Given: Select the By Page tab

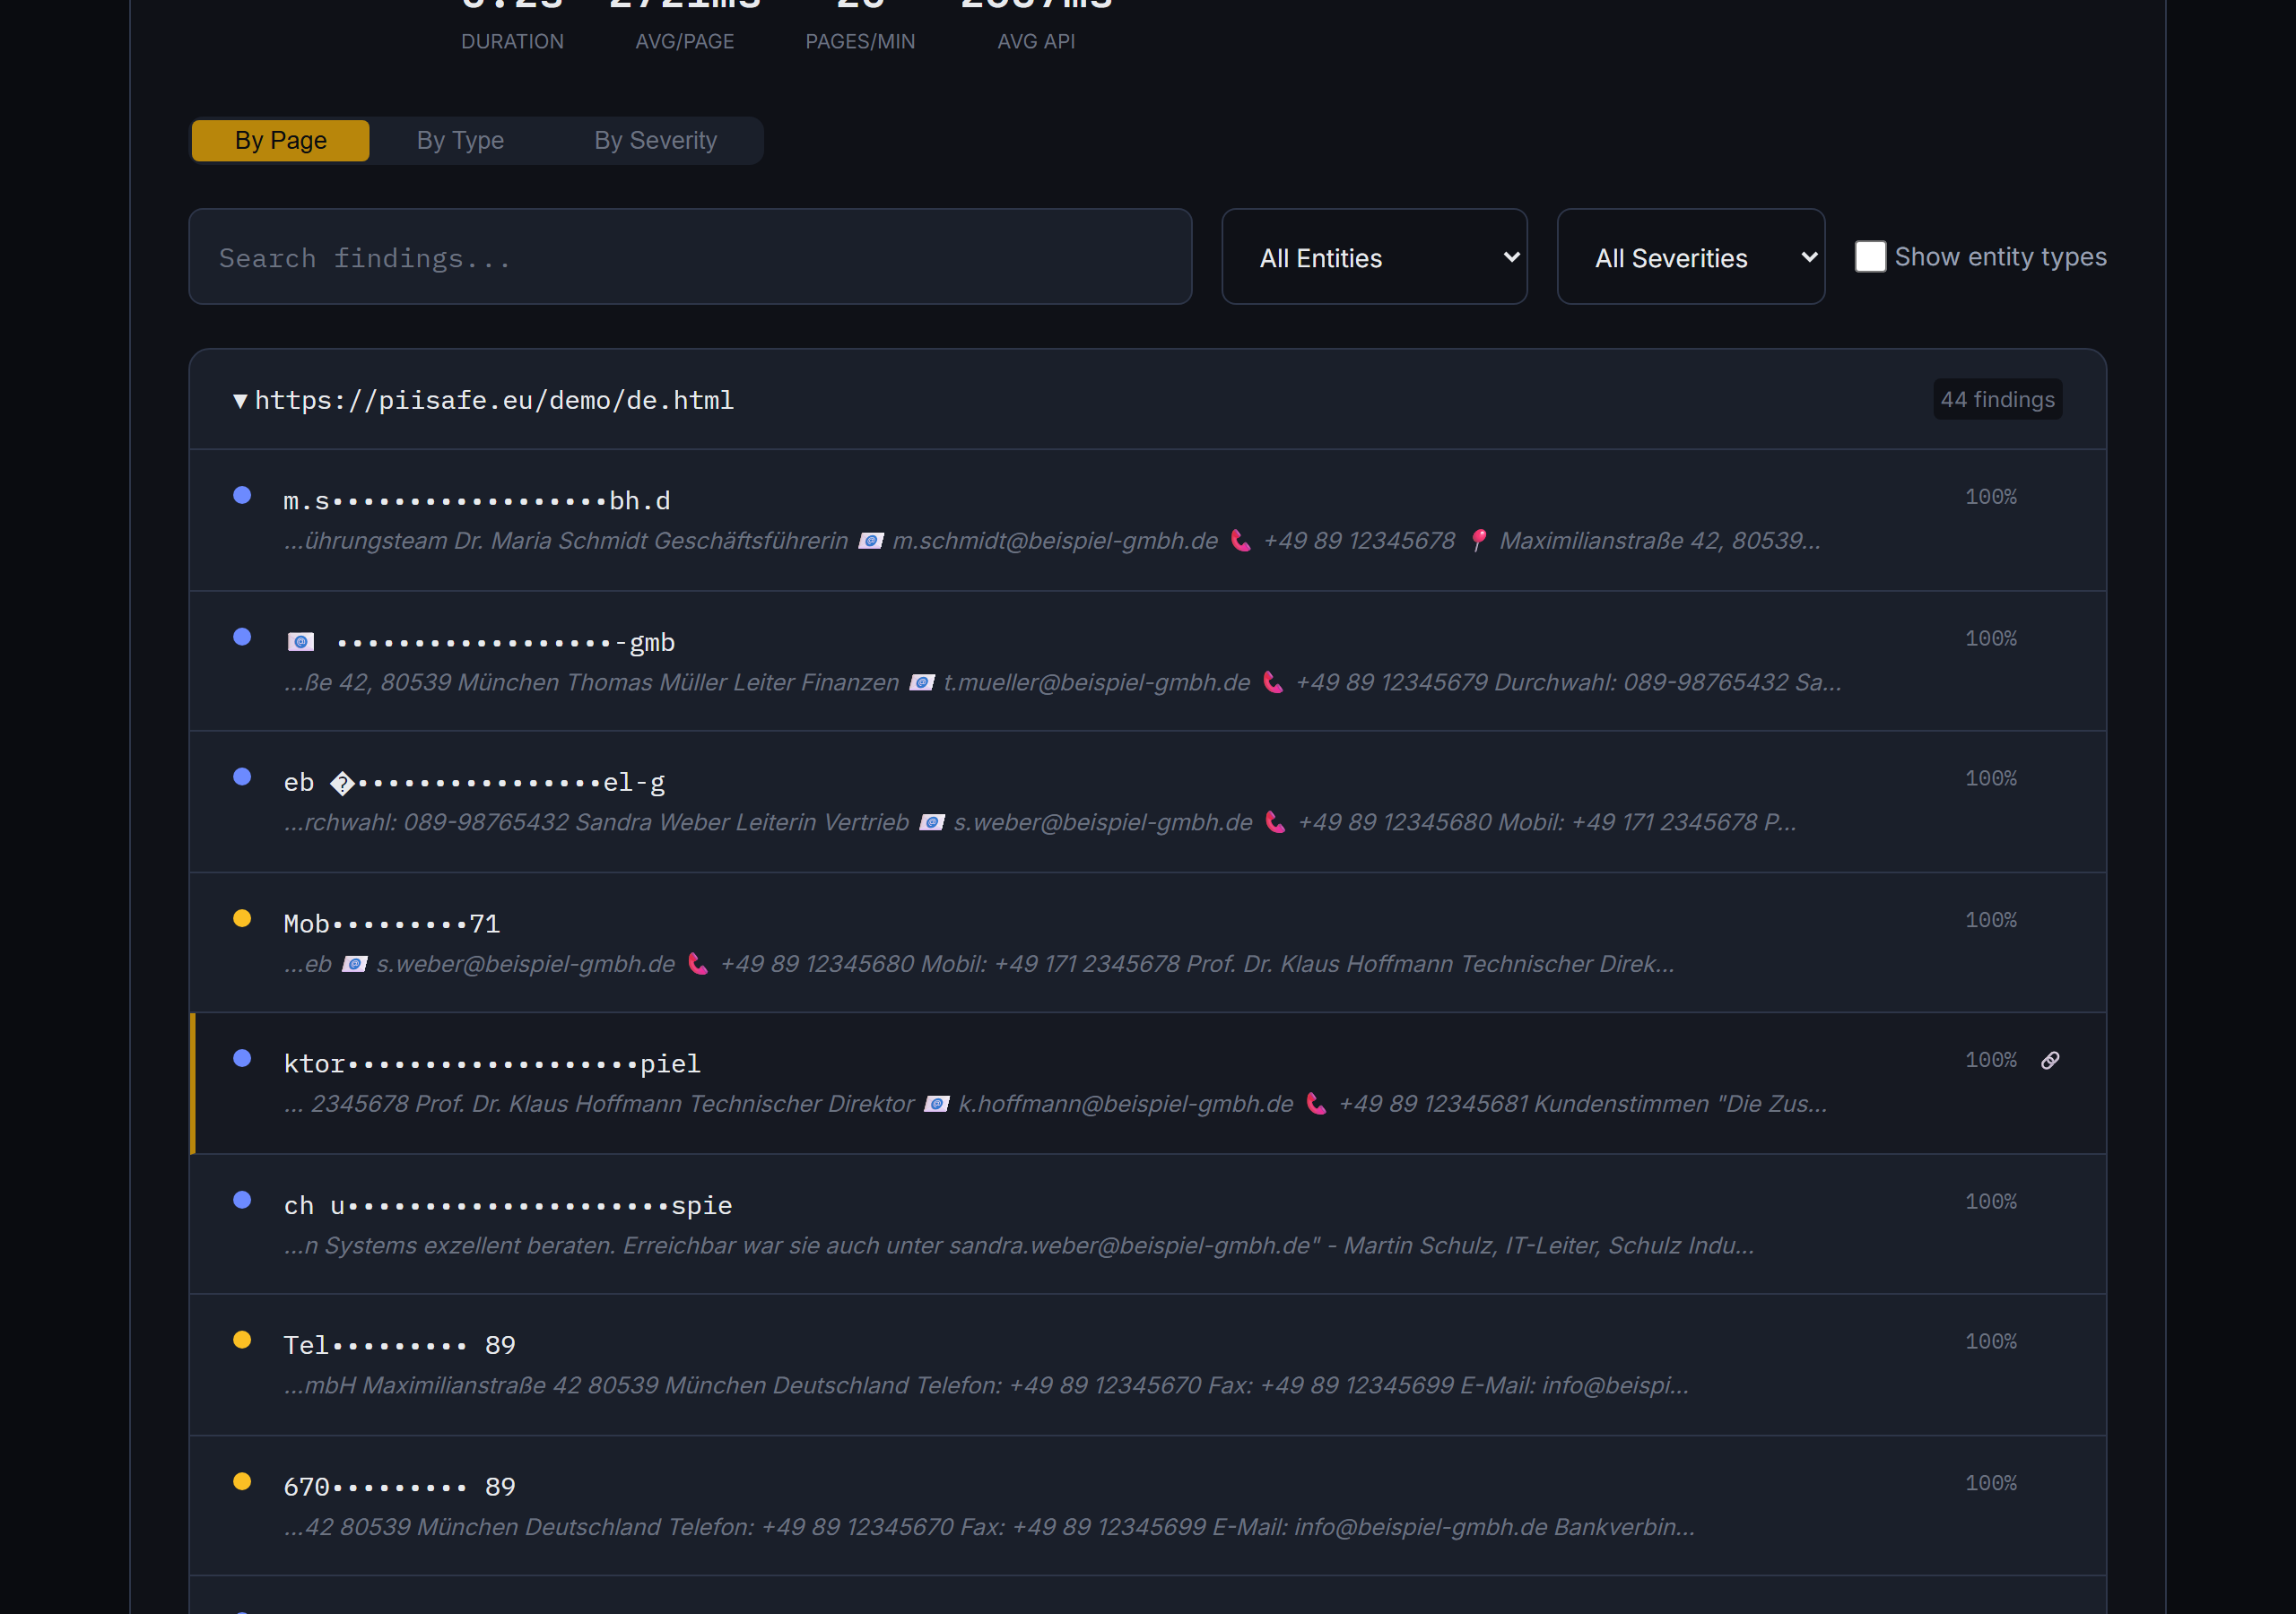Looking at the screenshot, I should click(x=280, y=141).
